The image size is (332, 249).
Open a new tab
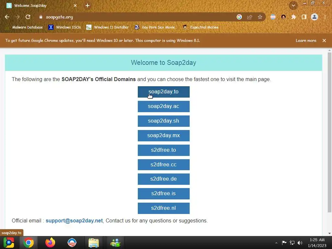click(x=88, y=6)
